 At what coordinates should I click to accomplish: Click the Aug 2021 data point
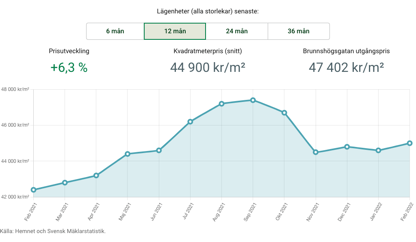pos(221,104)
